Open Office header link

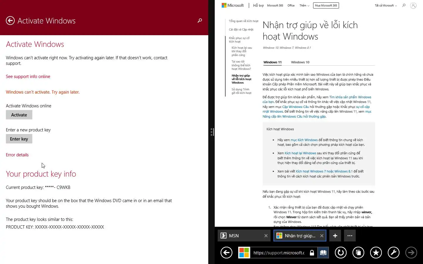pos(291,6)
